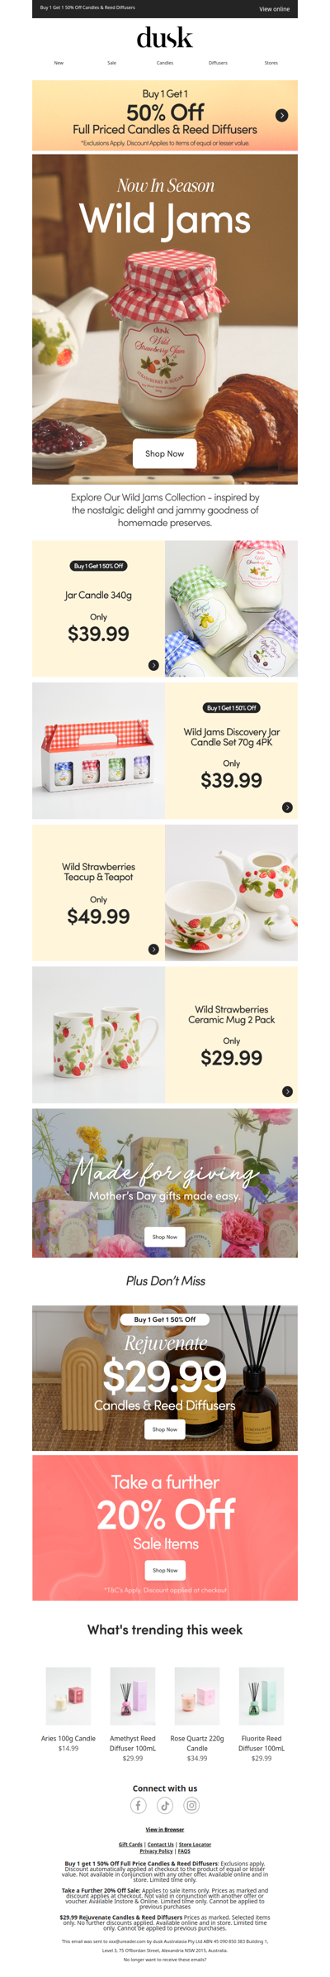Open the Facebook social icon

(x=139, y=1805)
